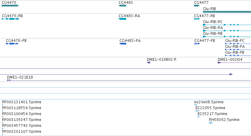Click the bs20e08.5prime EST label
Viewport: 251px width, 136px height.
click(209, 102)
